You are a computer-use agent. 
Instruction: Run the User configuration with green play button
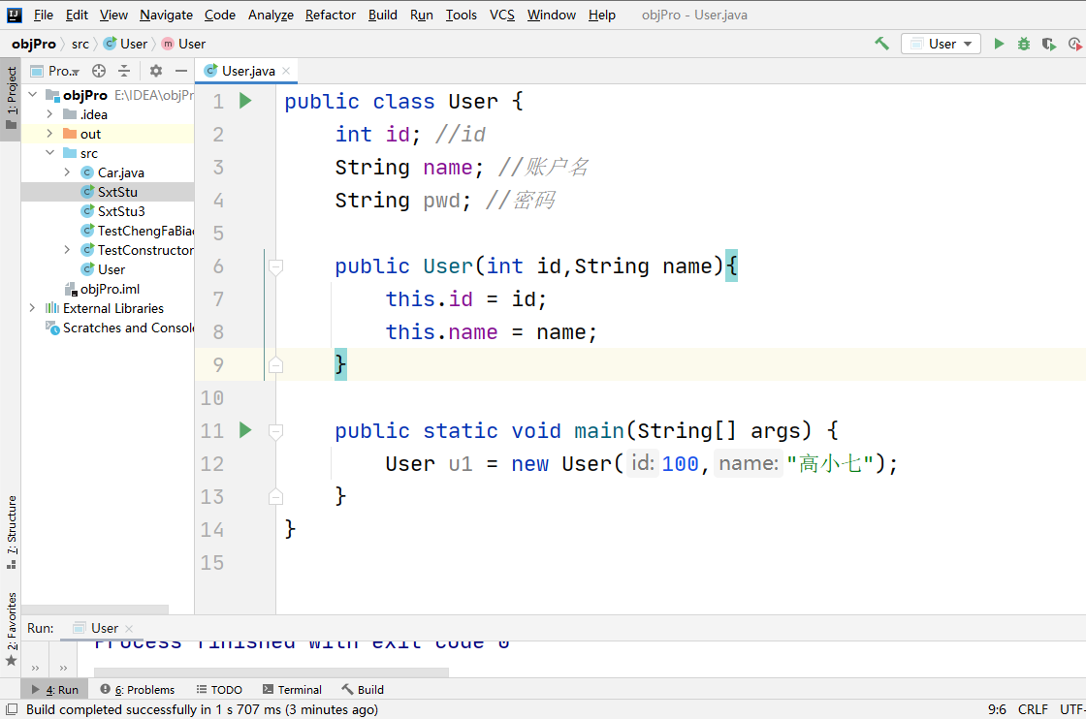coord(999,44)
